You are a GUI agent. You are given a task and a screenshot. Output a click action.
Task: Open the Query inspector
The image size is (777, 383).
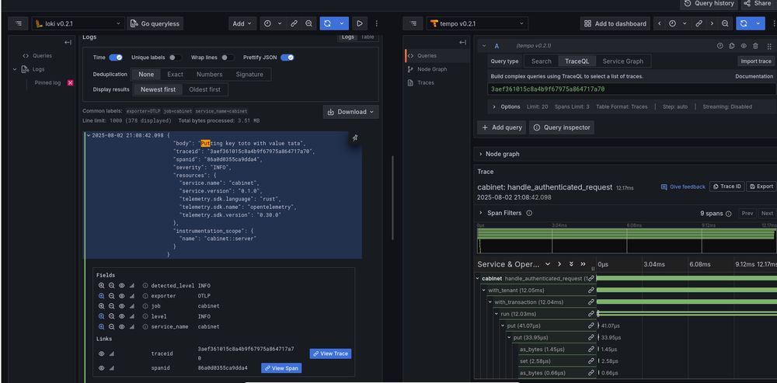coord(562,127)
